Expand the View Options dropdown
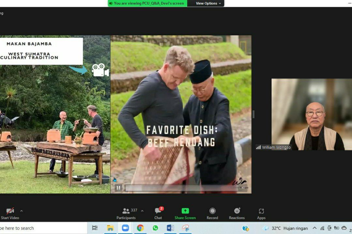The width and height of the screenshot is (352, 234). tap(208, 3)
